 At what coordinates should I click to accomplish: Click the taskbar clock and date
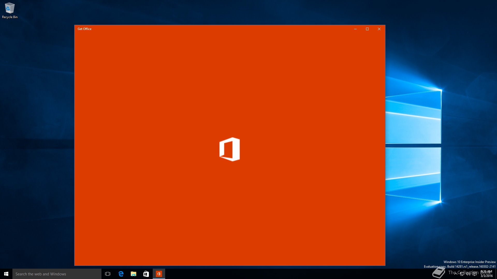[486, 274]
